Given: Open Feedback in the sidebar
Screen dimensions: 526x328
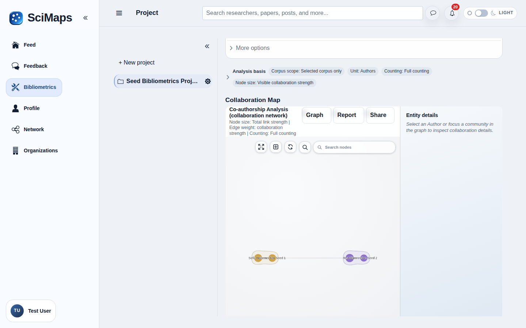Looking at the screenshot, I should coord(30,66).
